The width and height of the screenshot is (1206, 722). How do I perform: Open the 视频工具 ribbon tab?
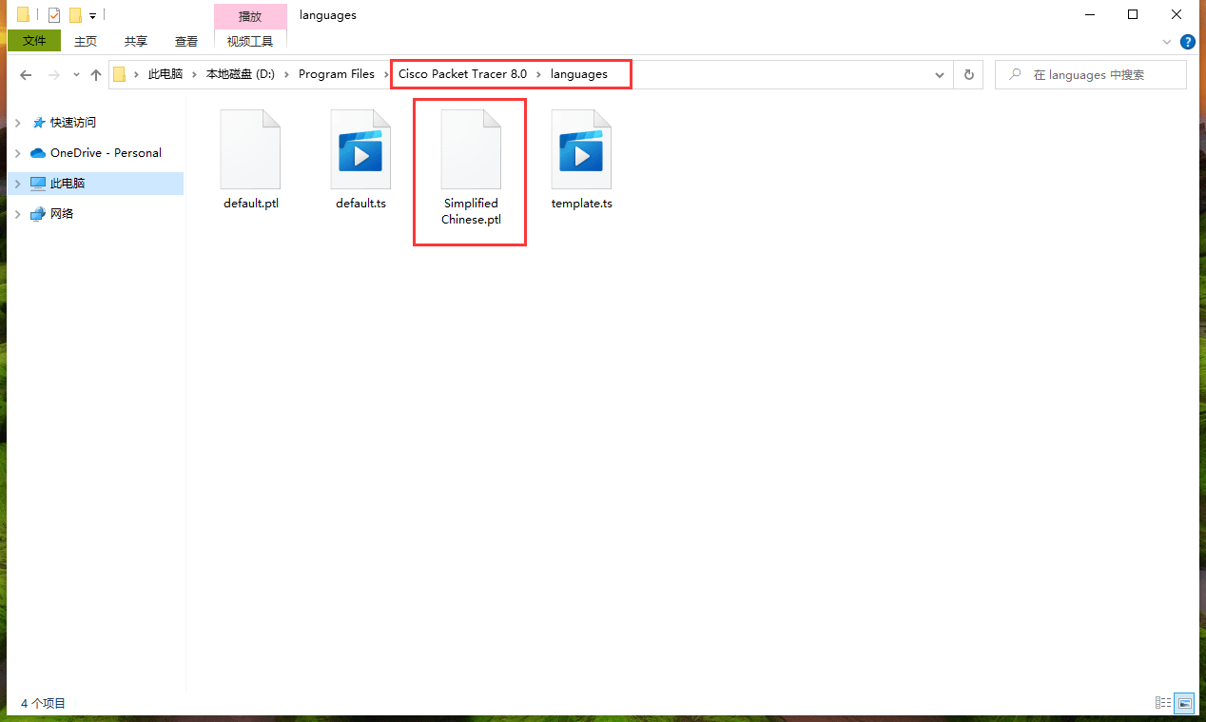coord(250,41)
